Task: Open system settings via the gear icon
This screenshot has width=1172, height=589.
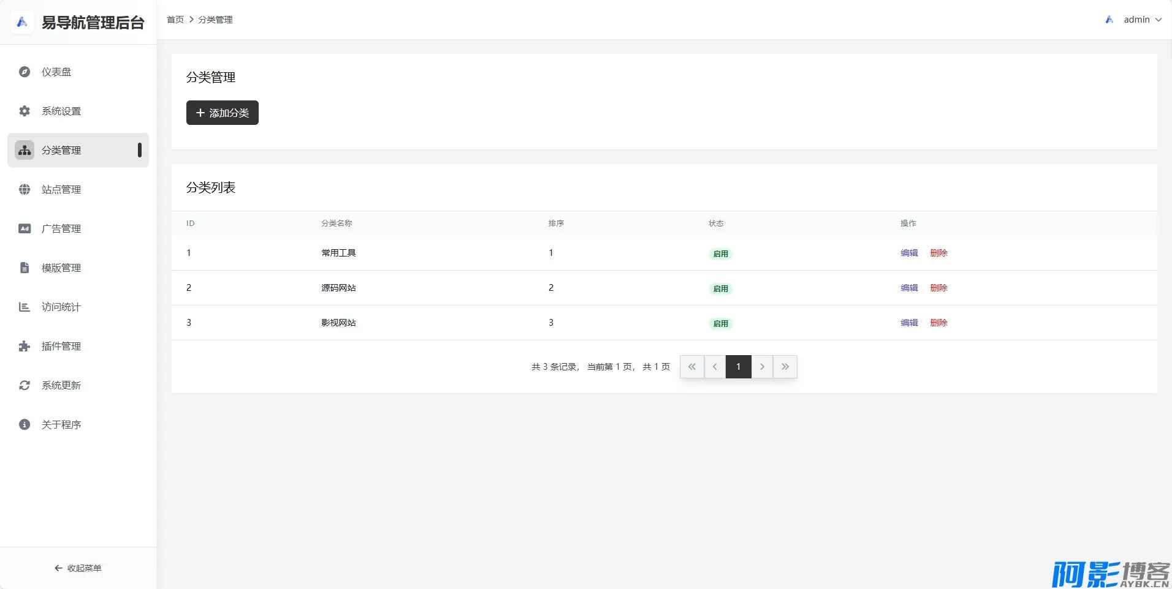Action: [25, 111]
